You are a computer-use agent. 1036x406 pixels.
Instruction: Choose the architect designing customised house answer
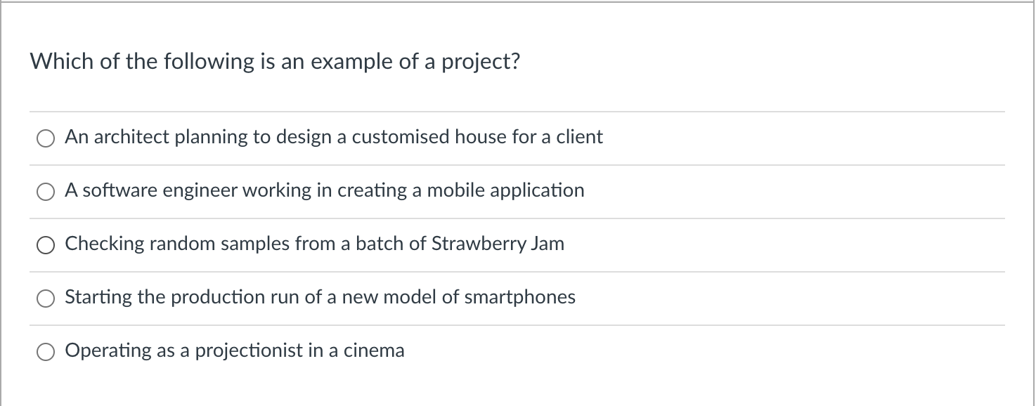(333, 138)
